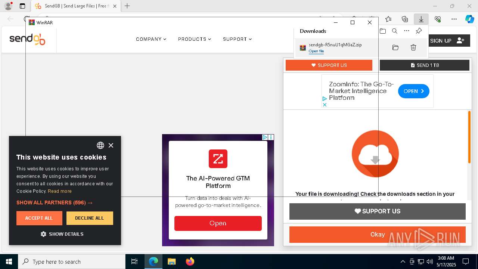The height and width of the screenshot is (269, 478).
Task: Open Edge Settings and more menu
Action: point(454,19)
